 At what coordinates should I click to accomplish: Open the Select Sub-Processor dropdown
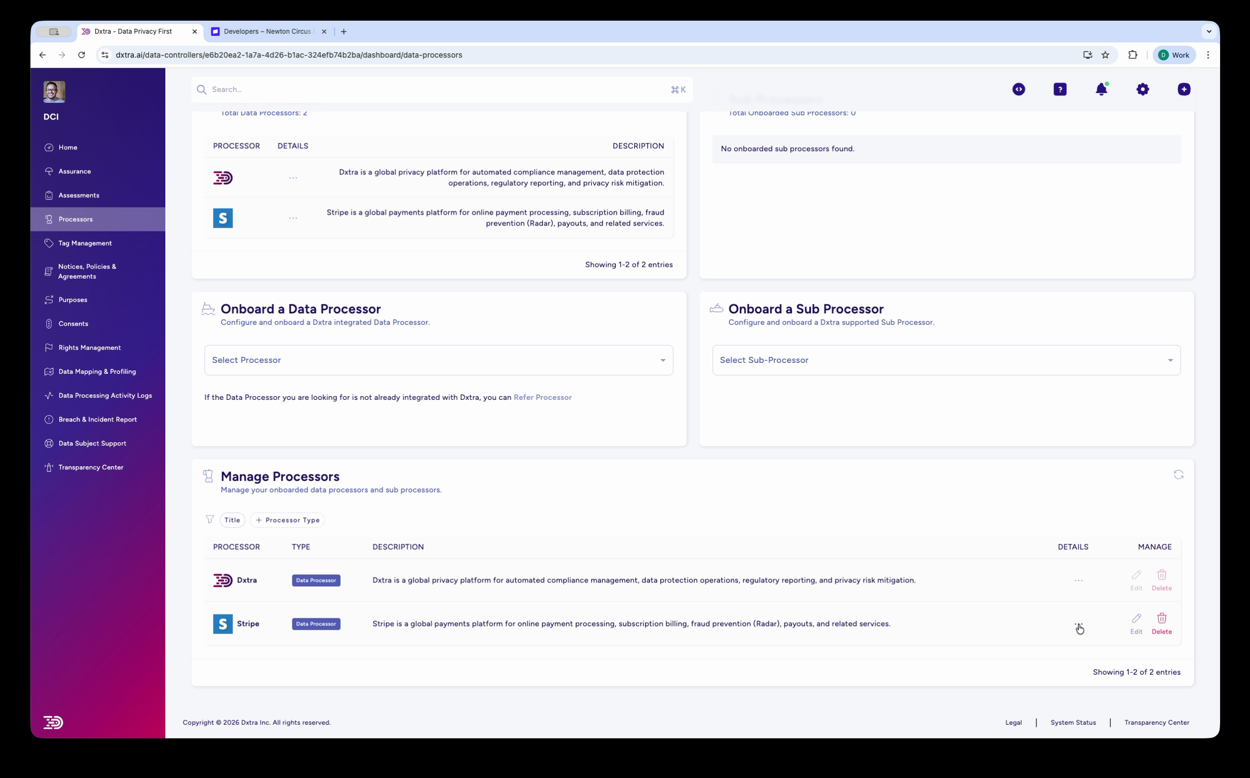point(947,360)
